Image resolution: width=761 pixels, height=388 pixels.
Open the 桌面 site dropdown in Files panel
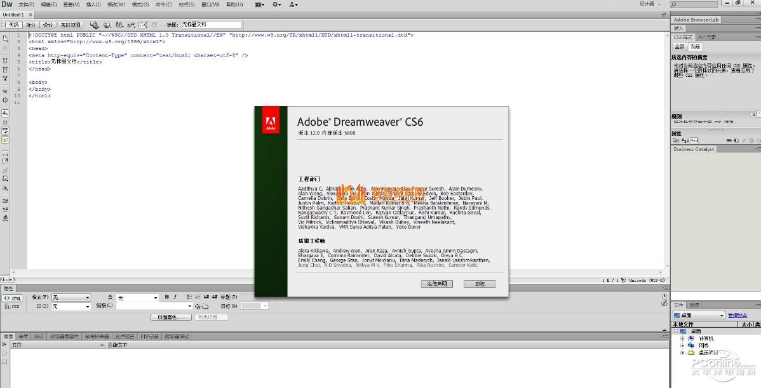699,315
